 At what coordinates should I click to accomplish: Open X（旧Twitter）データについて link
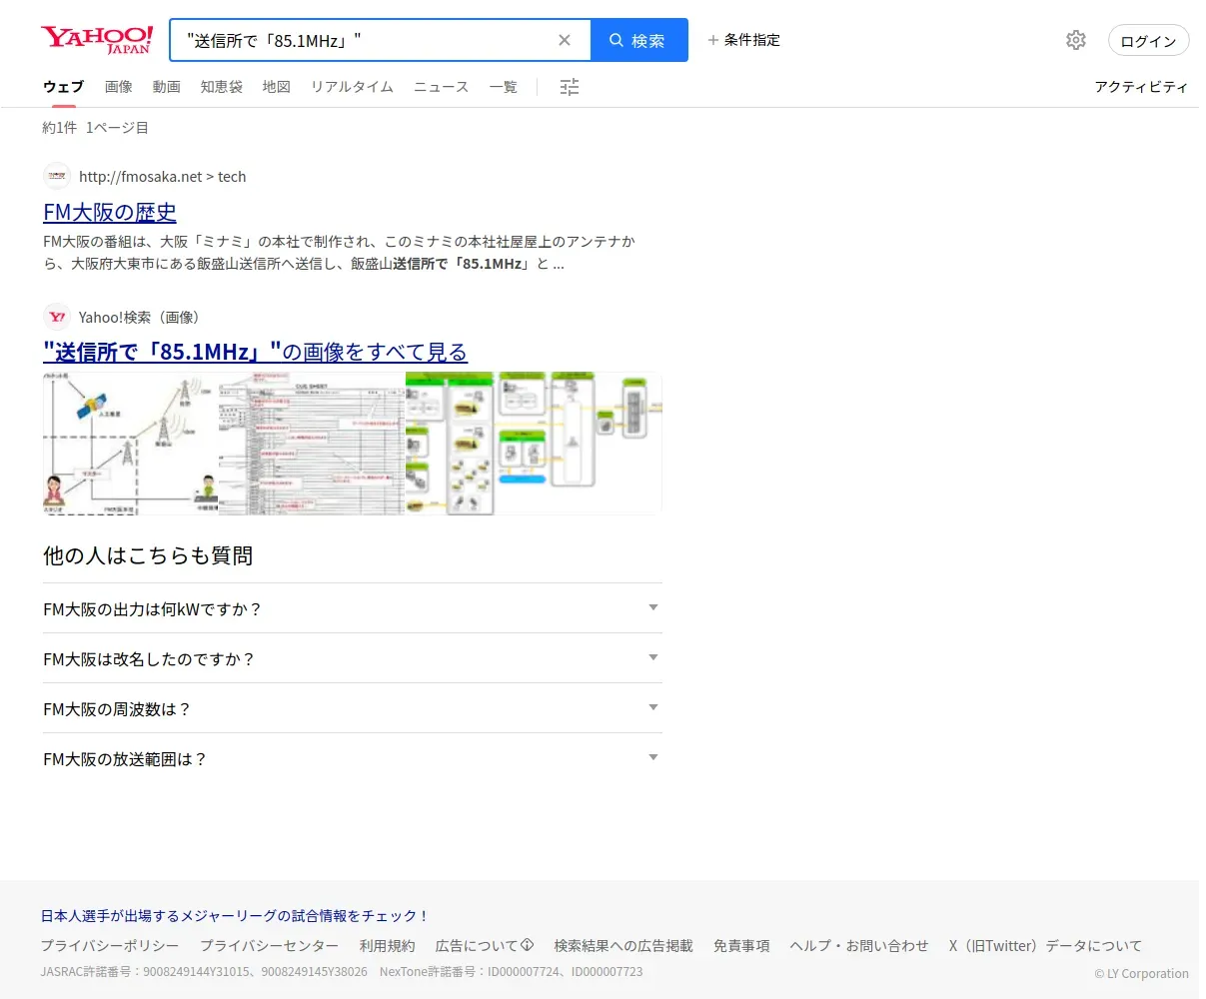tap(1045, 945)
